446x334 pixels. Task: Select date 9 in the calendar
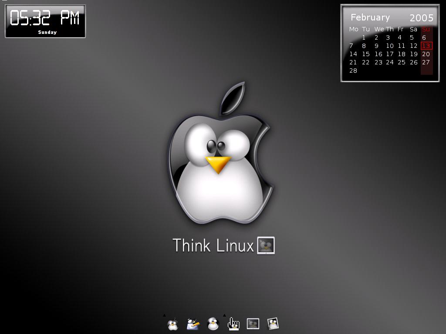pyautogui.click(x=376, y=46)
